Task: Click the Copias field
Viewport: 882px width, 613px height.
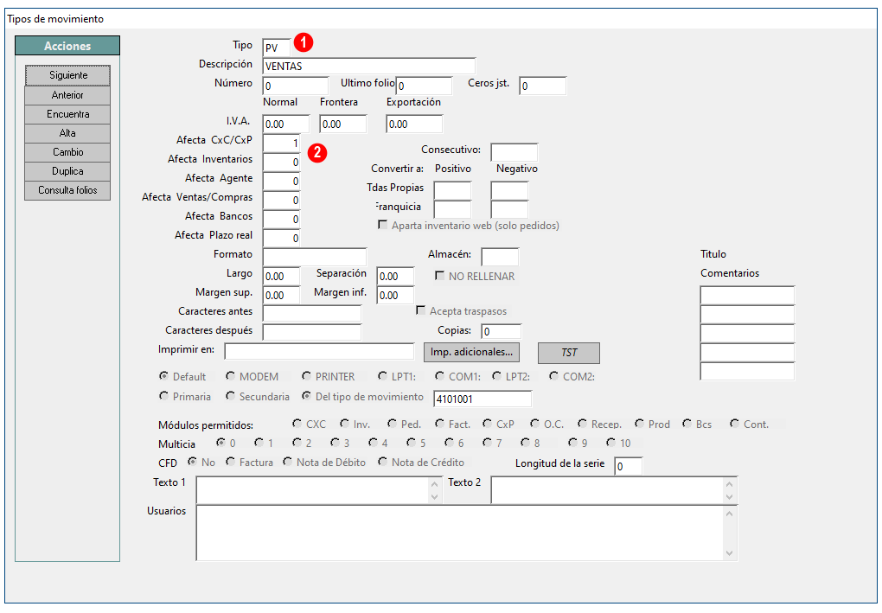Action: click(x=502, y=331)
